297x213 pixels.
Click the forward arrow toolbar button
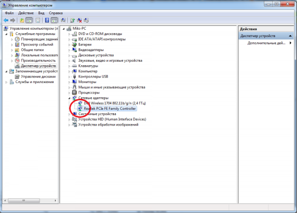(13, 20)
